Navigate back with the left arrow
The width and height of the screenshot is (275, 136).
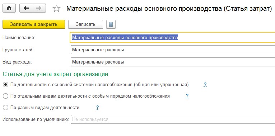click(x=26, y=8)
